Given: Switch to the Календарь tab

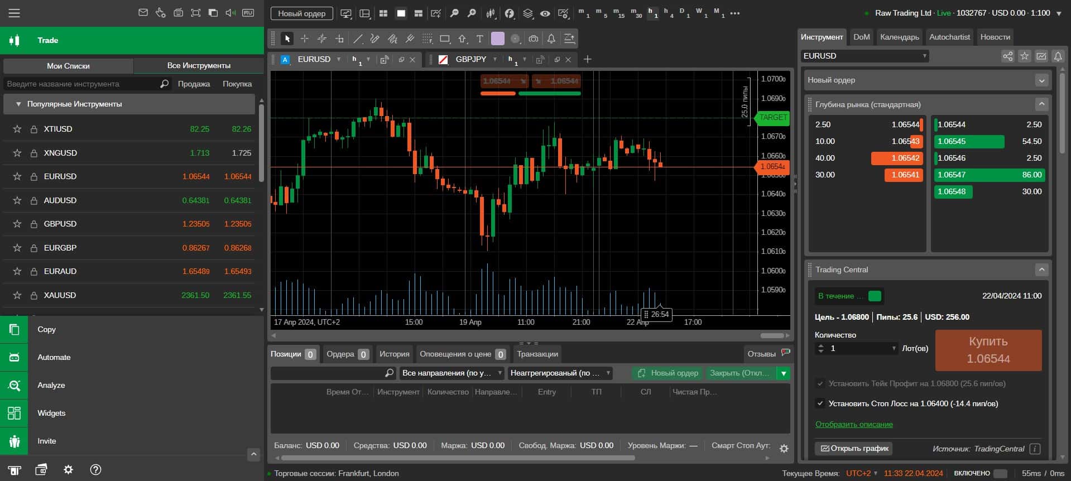Looking at the screenshot, I should coord(899,37).
